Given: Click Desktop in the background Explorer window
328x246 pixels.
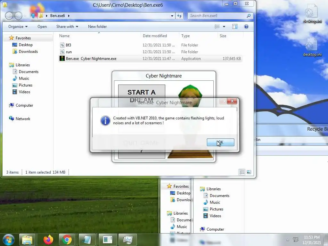Looking at the screenshot, I should pyautogui.click(x=184, y=193).
